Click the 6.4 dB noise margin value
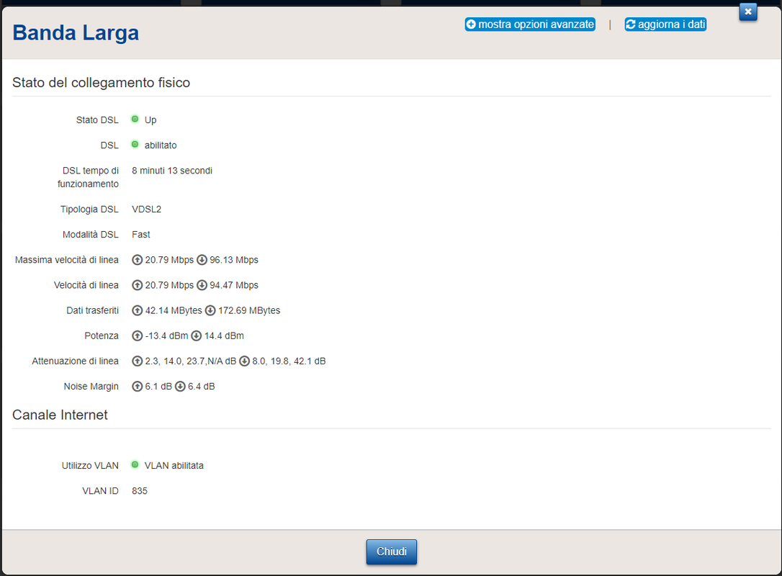This screenshot has width=782, height=576. [202, 387]
